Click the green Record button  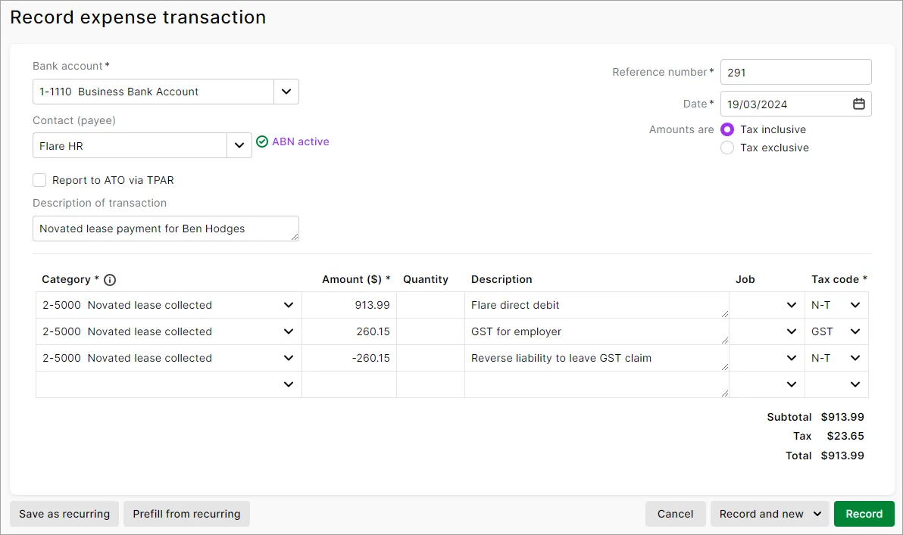pos(864,514)
